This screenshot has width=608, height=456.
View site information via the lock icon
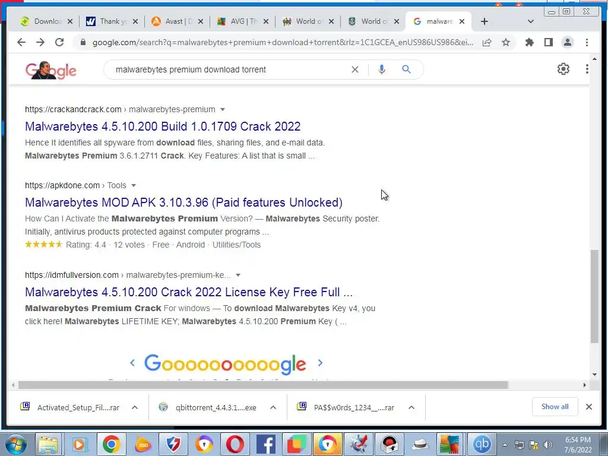click(x=83, y=42)
